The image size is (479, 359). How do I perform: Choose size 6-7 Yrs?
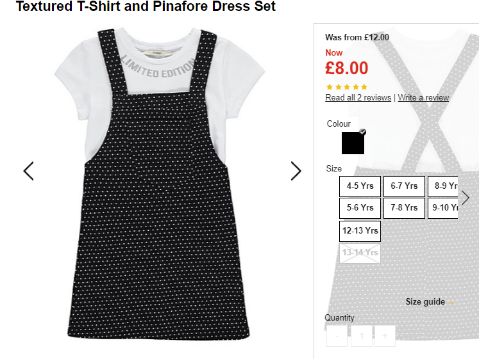(x=404, y=186)
